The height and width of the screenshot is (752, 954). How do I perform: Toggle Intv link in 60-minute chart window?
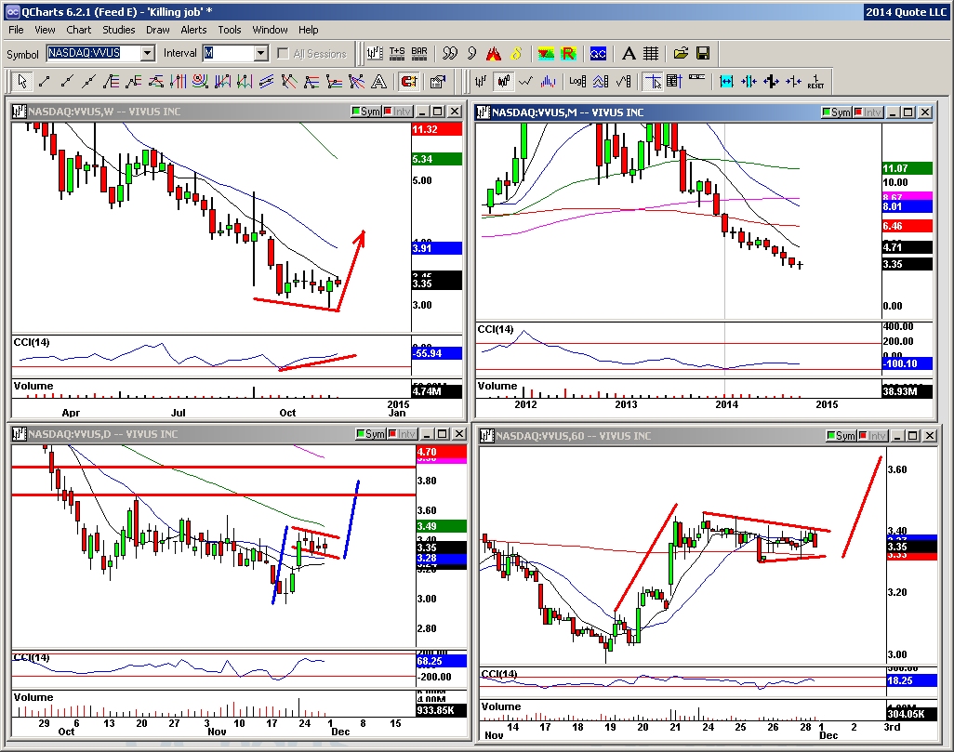coord(873,436)
